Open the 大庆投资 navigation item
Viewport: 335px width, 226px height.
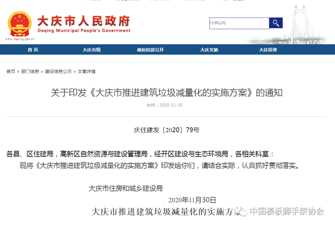point(268,50)
